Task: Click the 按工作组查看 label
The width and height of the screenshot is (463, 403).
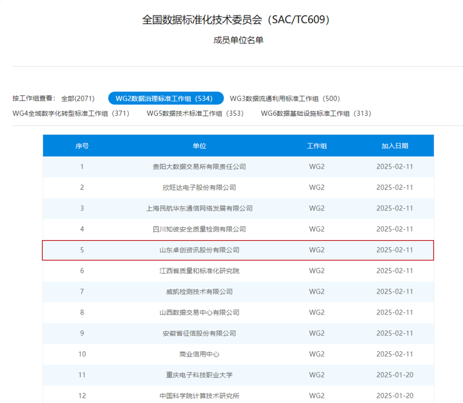Action: point(34,98)
